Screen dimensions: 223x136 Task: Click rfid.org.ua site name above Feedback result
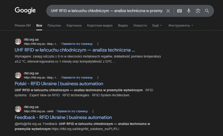point(31,107)
